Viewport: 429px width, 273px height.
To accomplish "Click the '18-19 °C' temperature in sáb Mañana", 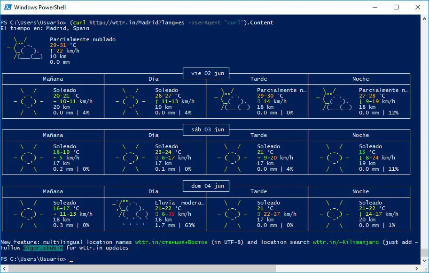I will pyautogui.click(x=66, y=152).
